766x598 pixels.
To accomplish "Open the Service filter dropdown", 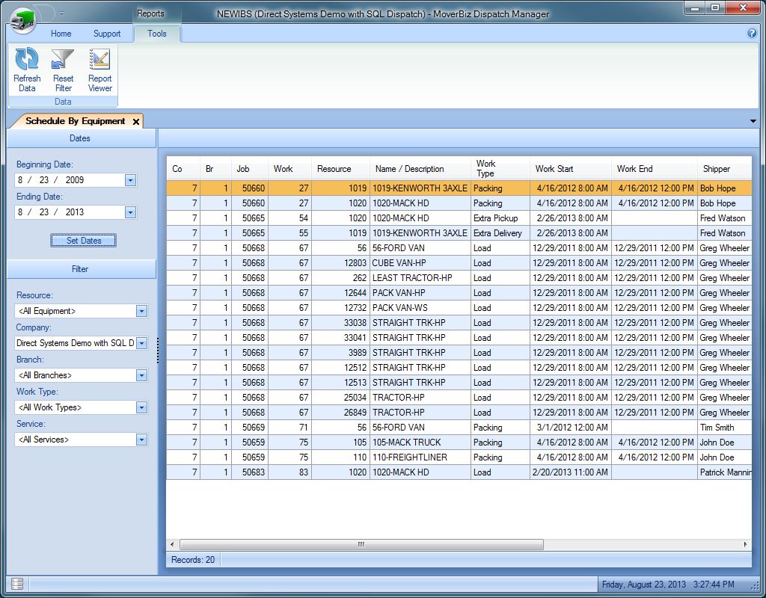I will [x=141, y=440].
